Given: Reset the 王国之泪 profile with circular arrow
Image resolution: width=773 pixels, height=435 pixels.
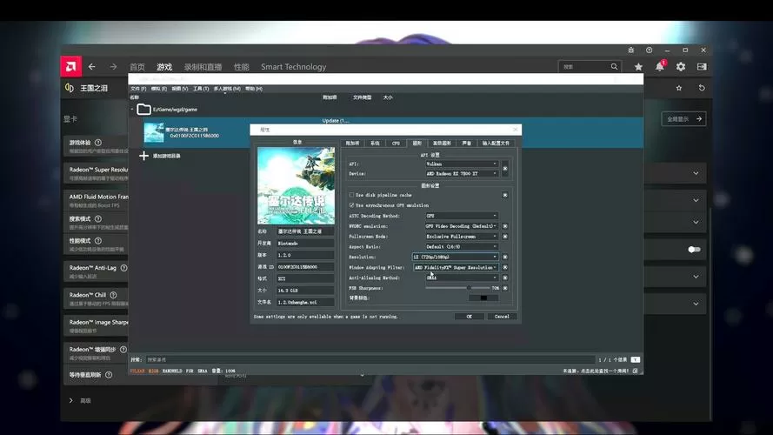Looking at the screenshot, I should pyautogui.click(x=702, y=88).
